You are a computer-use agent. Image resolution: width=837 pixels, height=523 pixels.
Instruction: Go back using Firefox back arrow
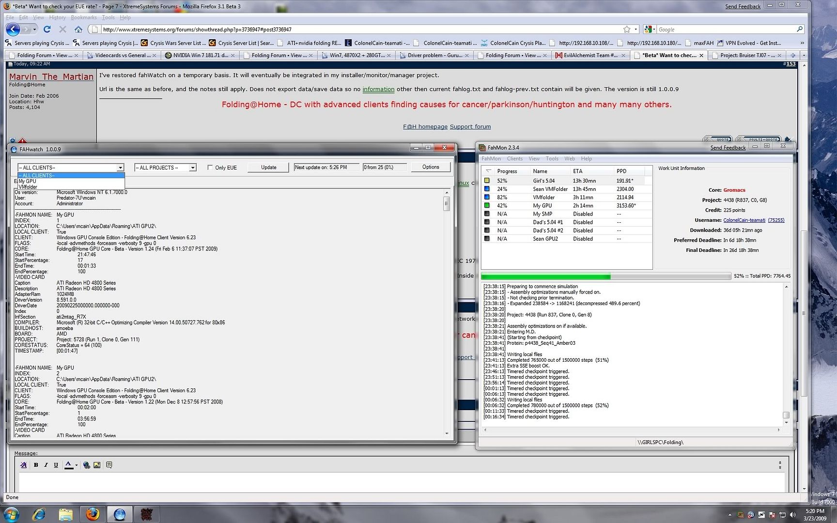[x=13, y=29]
